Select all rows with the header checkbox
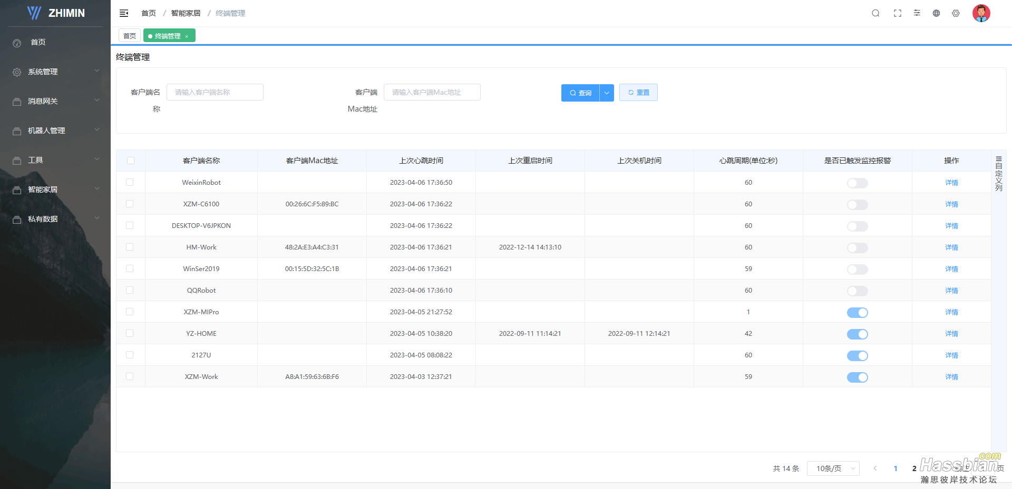 click(x=131, y=161)
